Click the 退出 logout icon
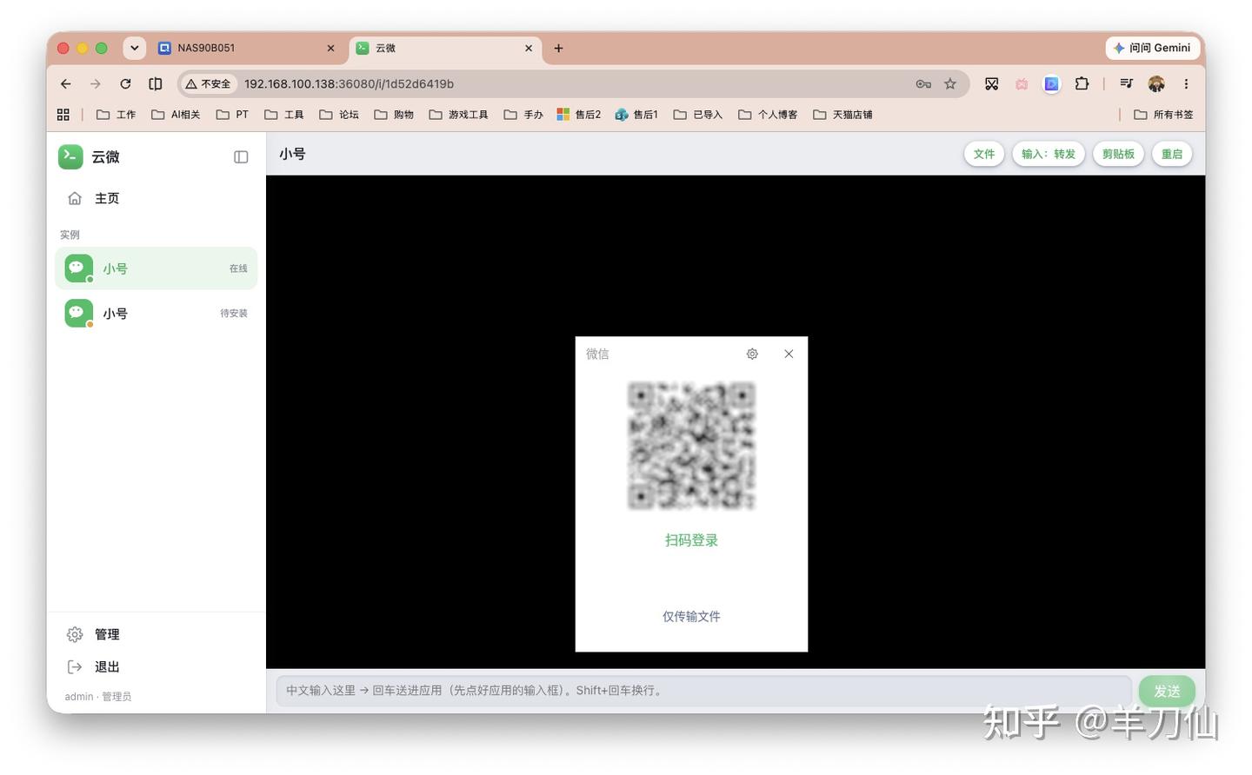1252x775 pixels. [75, 667]
